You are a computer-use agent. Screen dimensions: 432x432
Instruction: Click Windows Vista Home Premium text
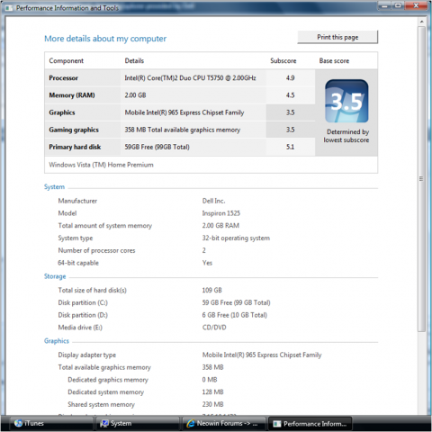(101, 165)
